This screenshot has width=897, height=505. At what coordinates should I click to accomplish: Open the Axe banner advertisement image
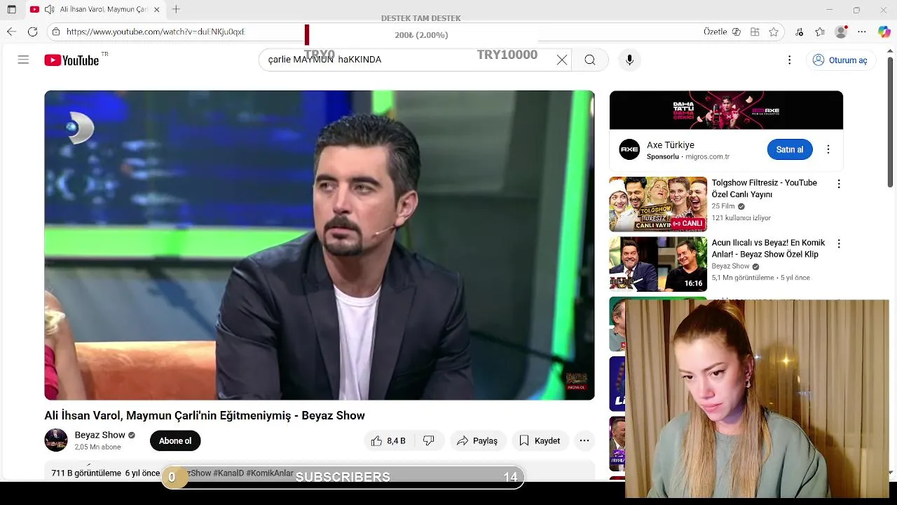[726, 110]
